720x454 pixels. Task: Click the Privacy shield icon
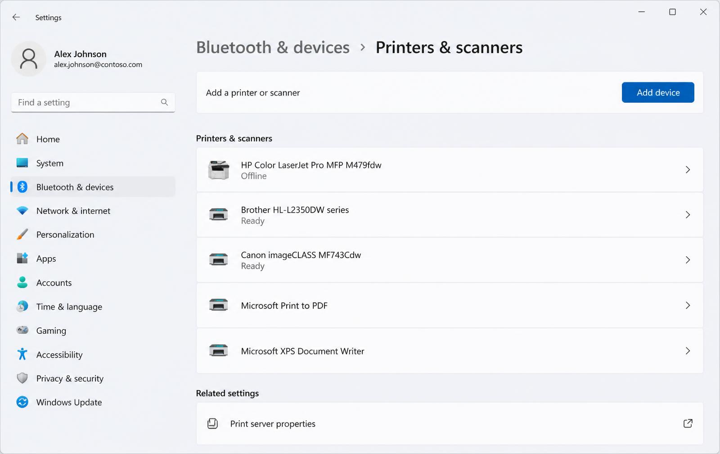(x=22, y=378)
